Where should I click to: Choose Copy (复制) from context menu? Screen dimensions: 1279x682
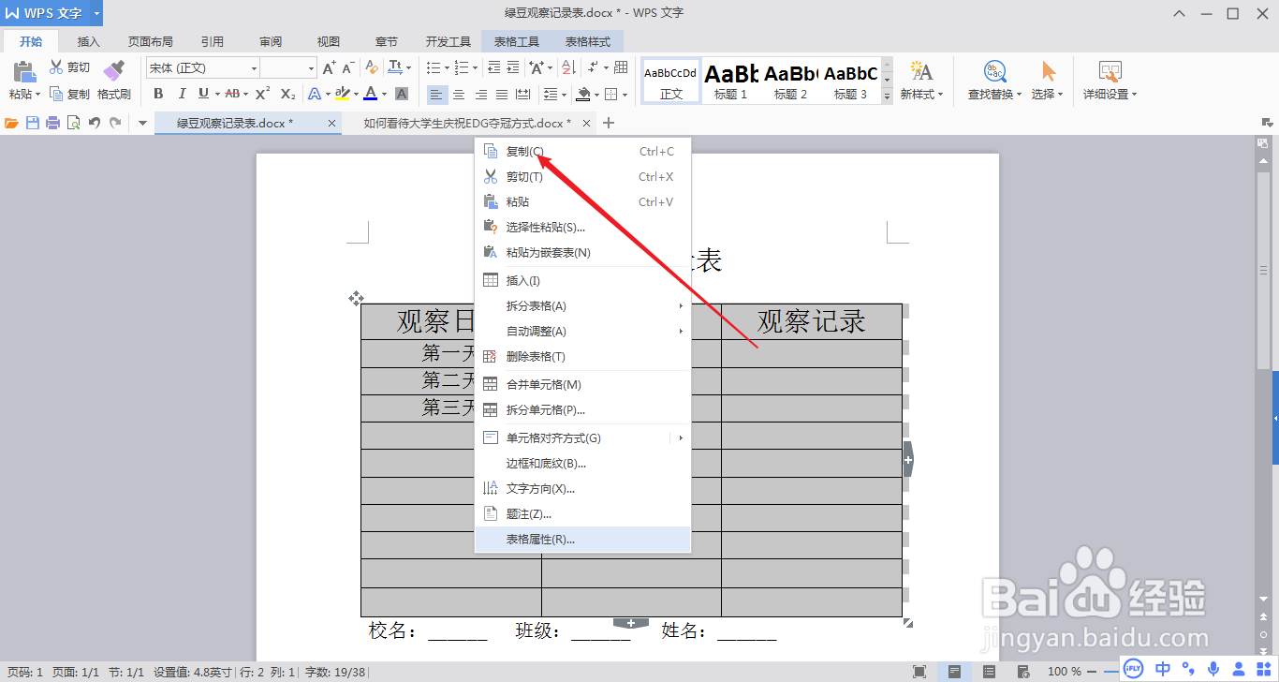582,151
